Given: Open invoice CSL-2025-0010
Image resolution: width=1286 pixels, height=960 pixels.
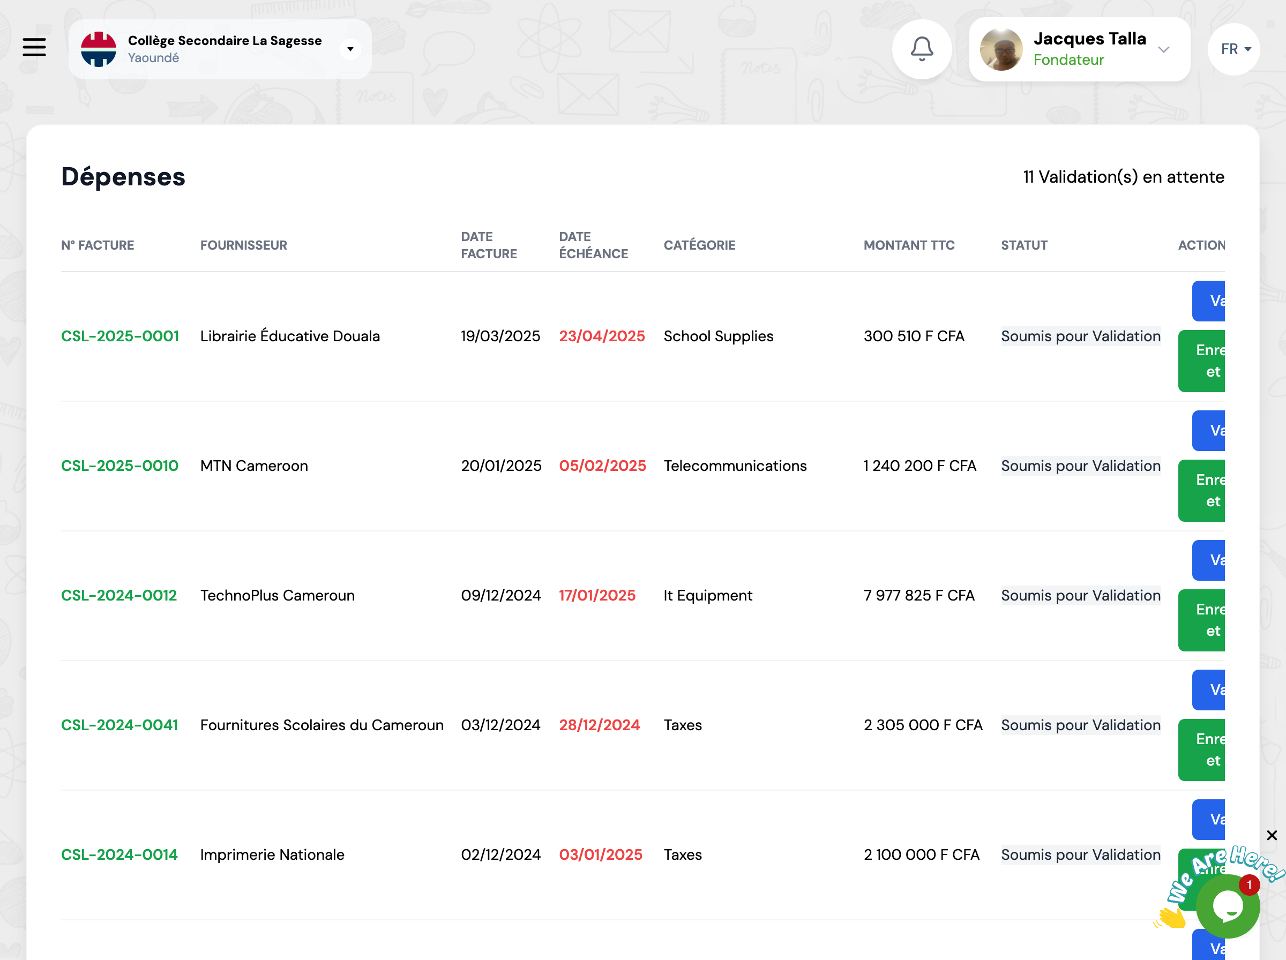Looking at the screenshot, I should tap(119, 466).
